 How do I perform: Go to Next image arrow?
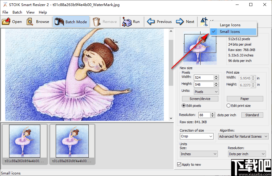tap(180, 22)
